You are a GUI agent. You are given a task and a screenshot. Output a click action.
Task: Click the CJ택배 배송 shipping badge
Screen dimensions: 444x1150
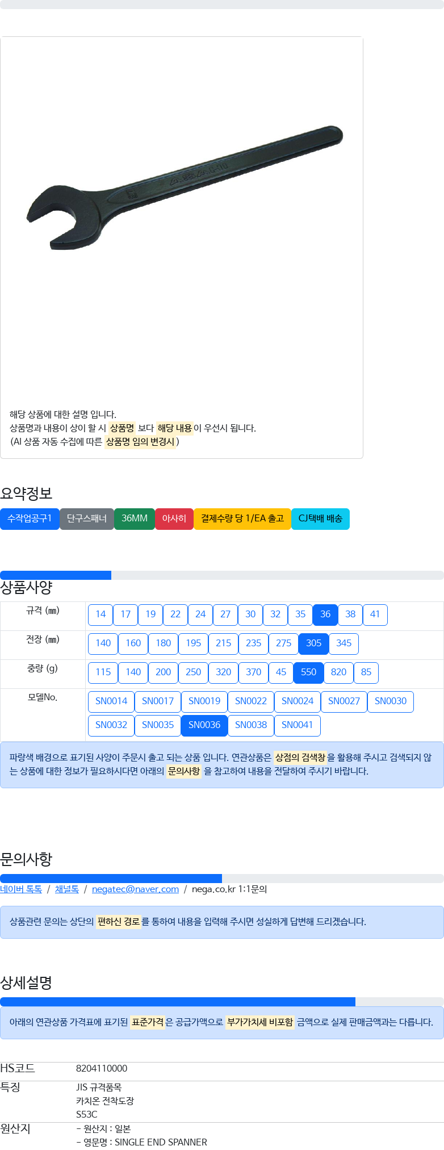point(320,518)
